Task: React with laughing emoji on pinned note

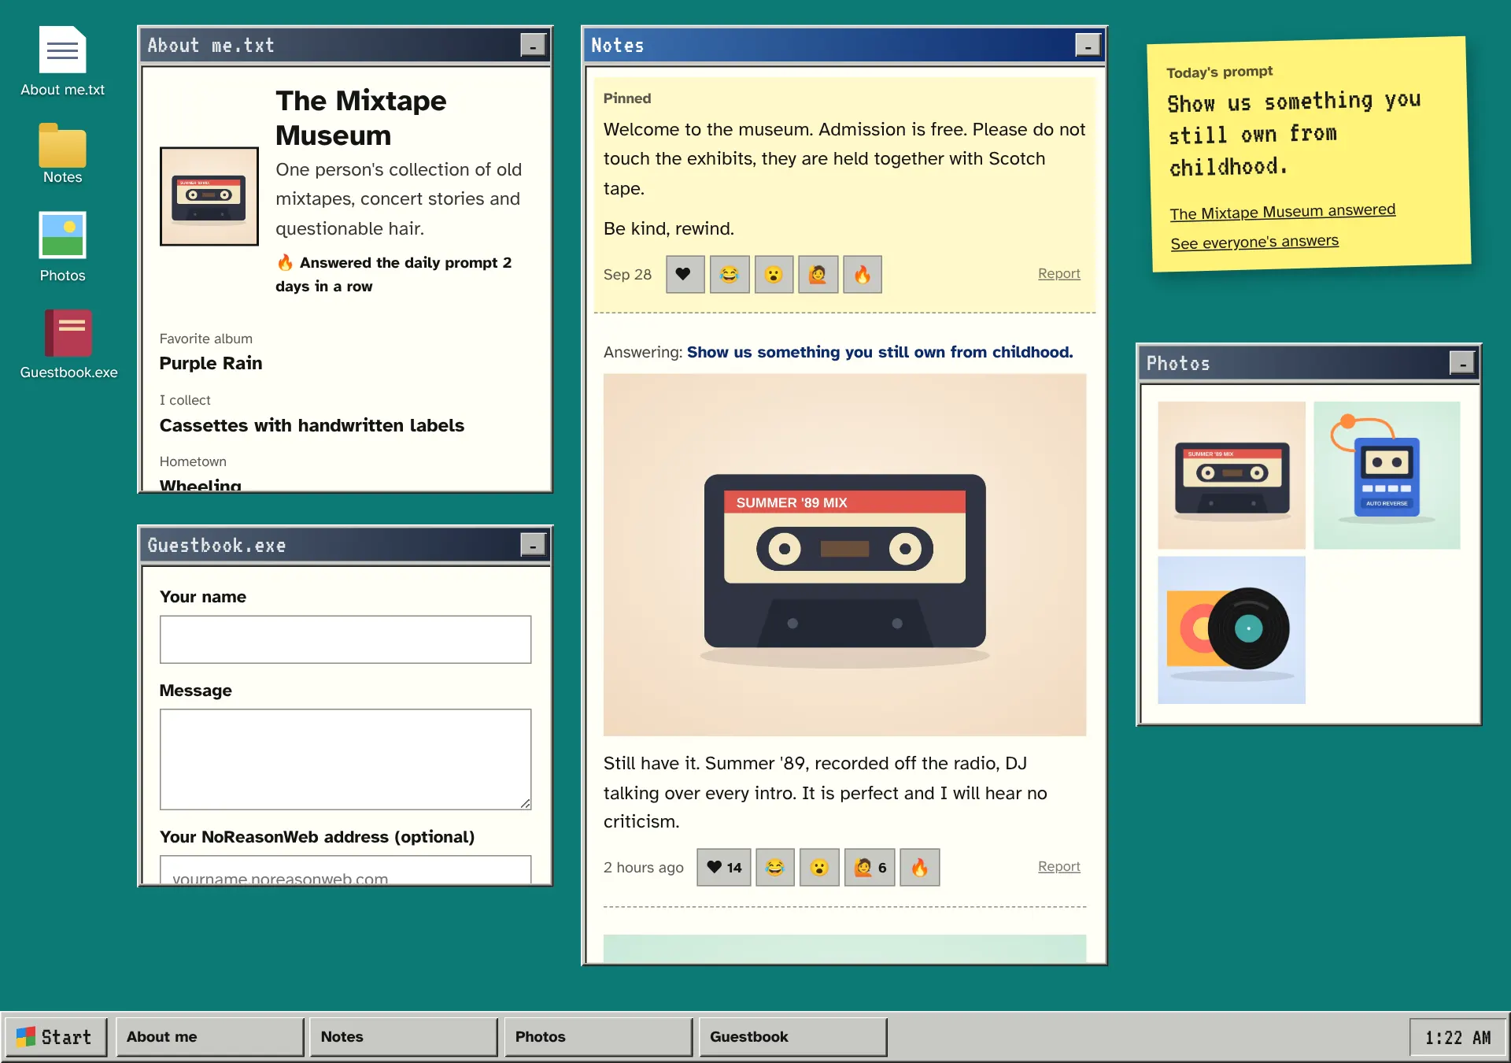Action: [730, 274]
